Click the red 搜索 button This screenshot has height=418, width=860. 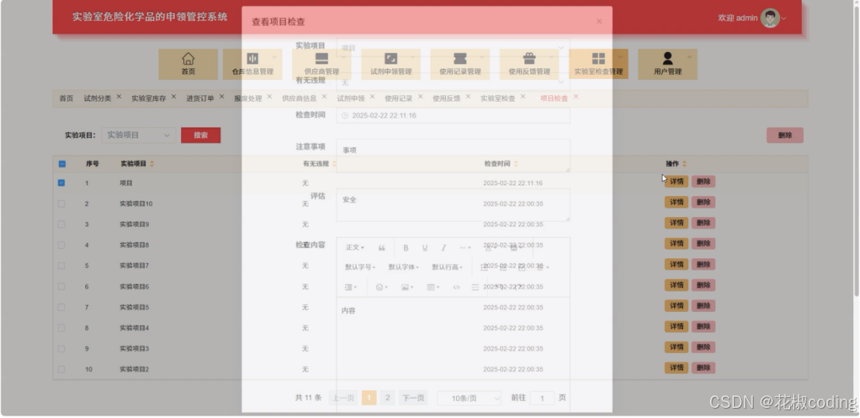pyautogui.click(x=200, y=135)
